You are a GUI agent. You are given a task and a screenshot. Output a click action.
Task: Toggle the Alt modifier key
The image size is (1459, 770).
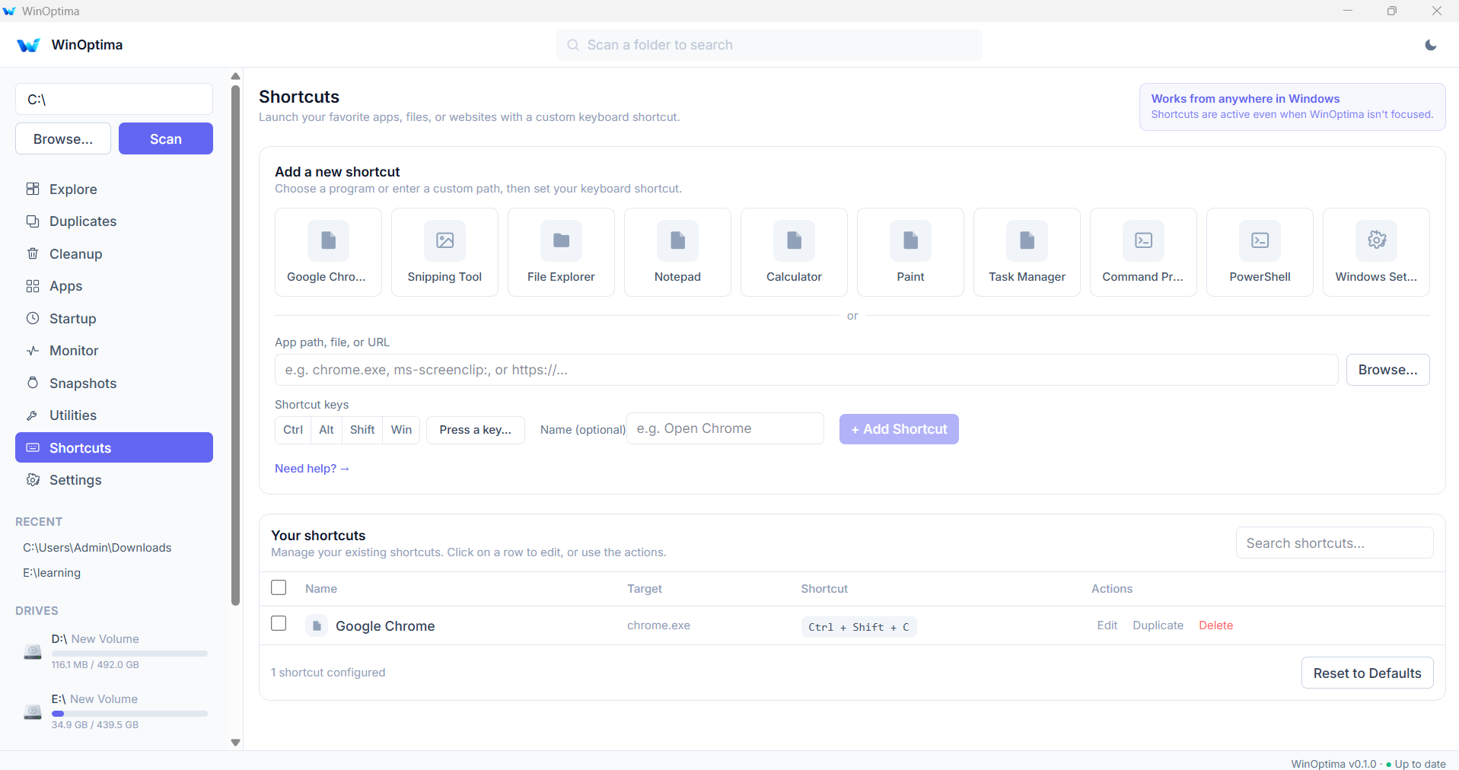(327, 430)
